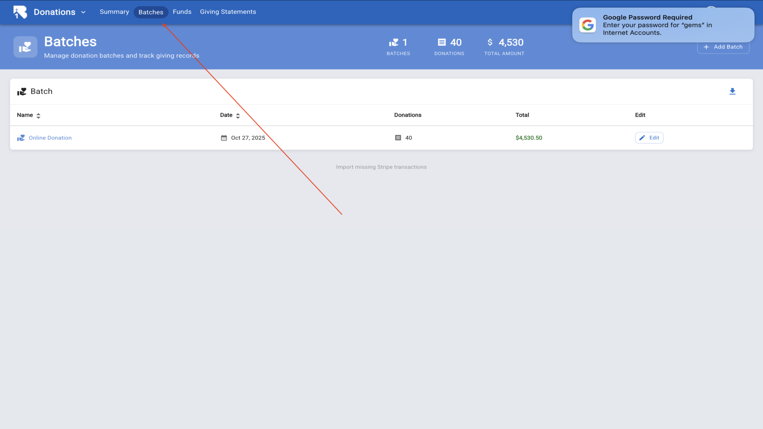Click Import missing Stripe transactions link
763x429 pixels.
click(x=381, y=167)
